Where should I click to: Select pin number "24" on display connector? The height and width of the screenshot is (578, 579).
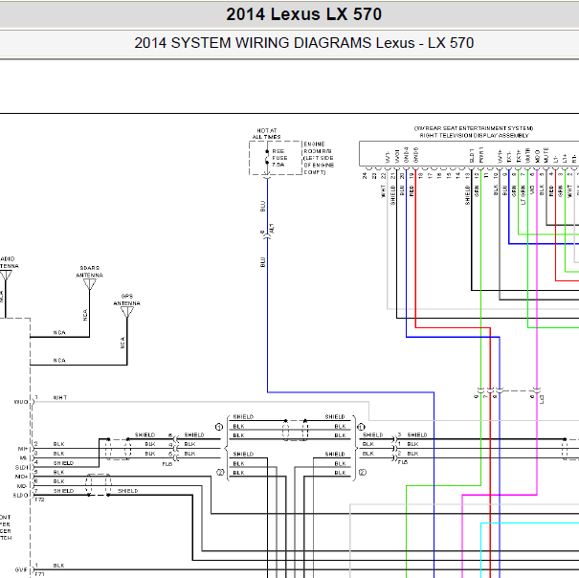pos(365,176)
